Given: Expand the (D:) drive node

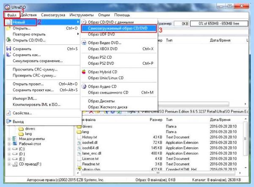Looking at the screenshot, I should pyautogui.click(x=9, y=154).
